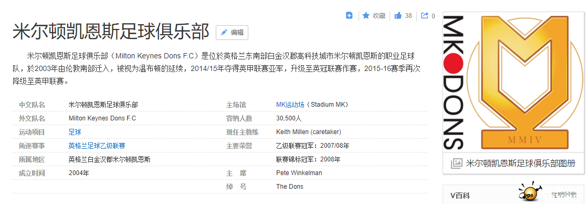Click the 收藏 favorite label

pyautogui.click(x=379, y=16)
